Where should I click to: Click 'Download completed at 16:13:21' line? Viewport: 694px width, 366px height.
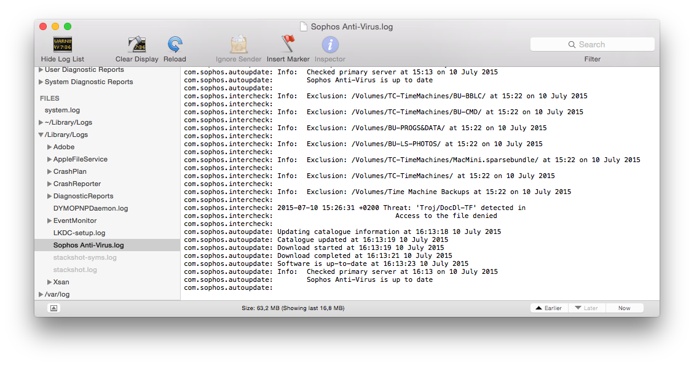[x=318, y=256]
